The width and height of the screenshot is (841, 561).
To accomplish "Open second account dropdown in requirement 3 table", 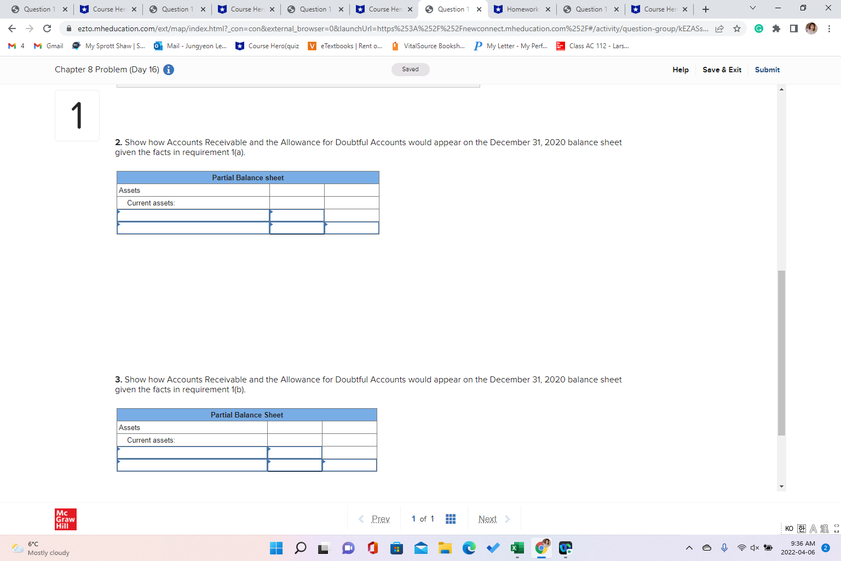I will coord(192,465).
